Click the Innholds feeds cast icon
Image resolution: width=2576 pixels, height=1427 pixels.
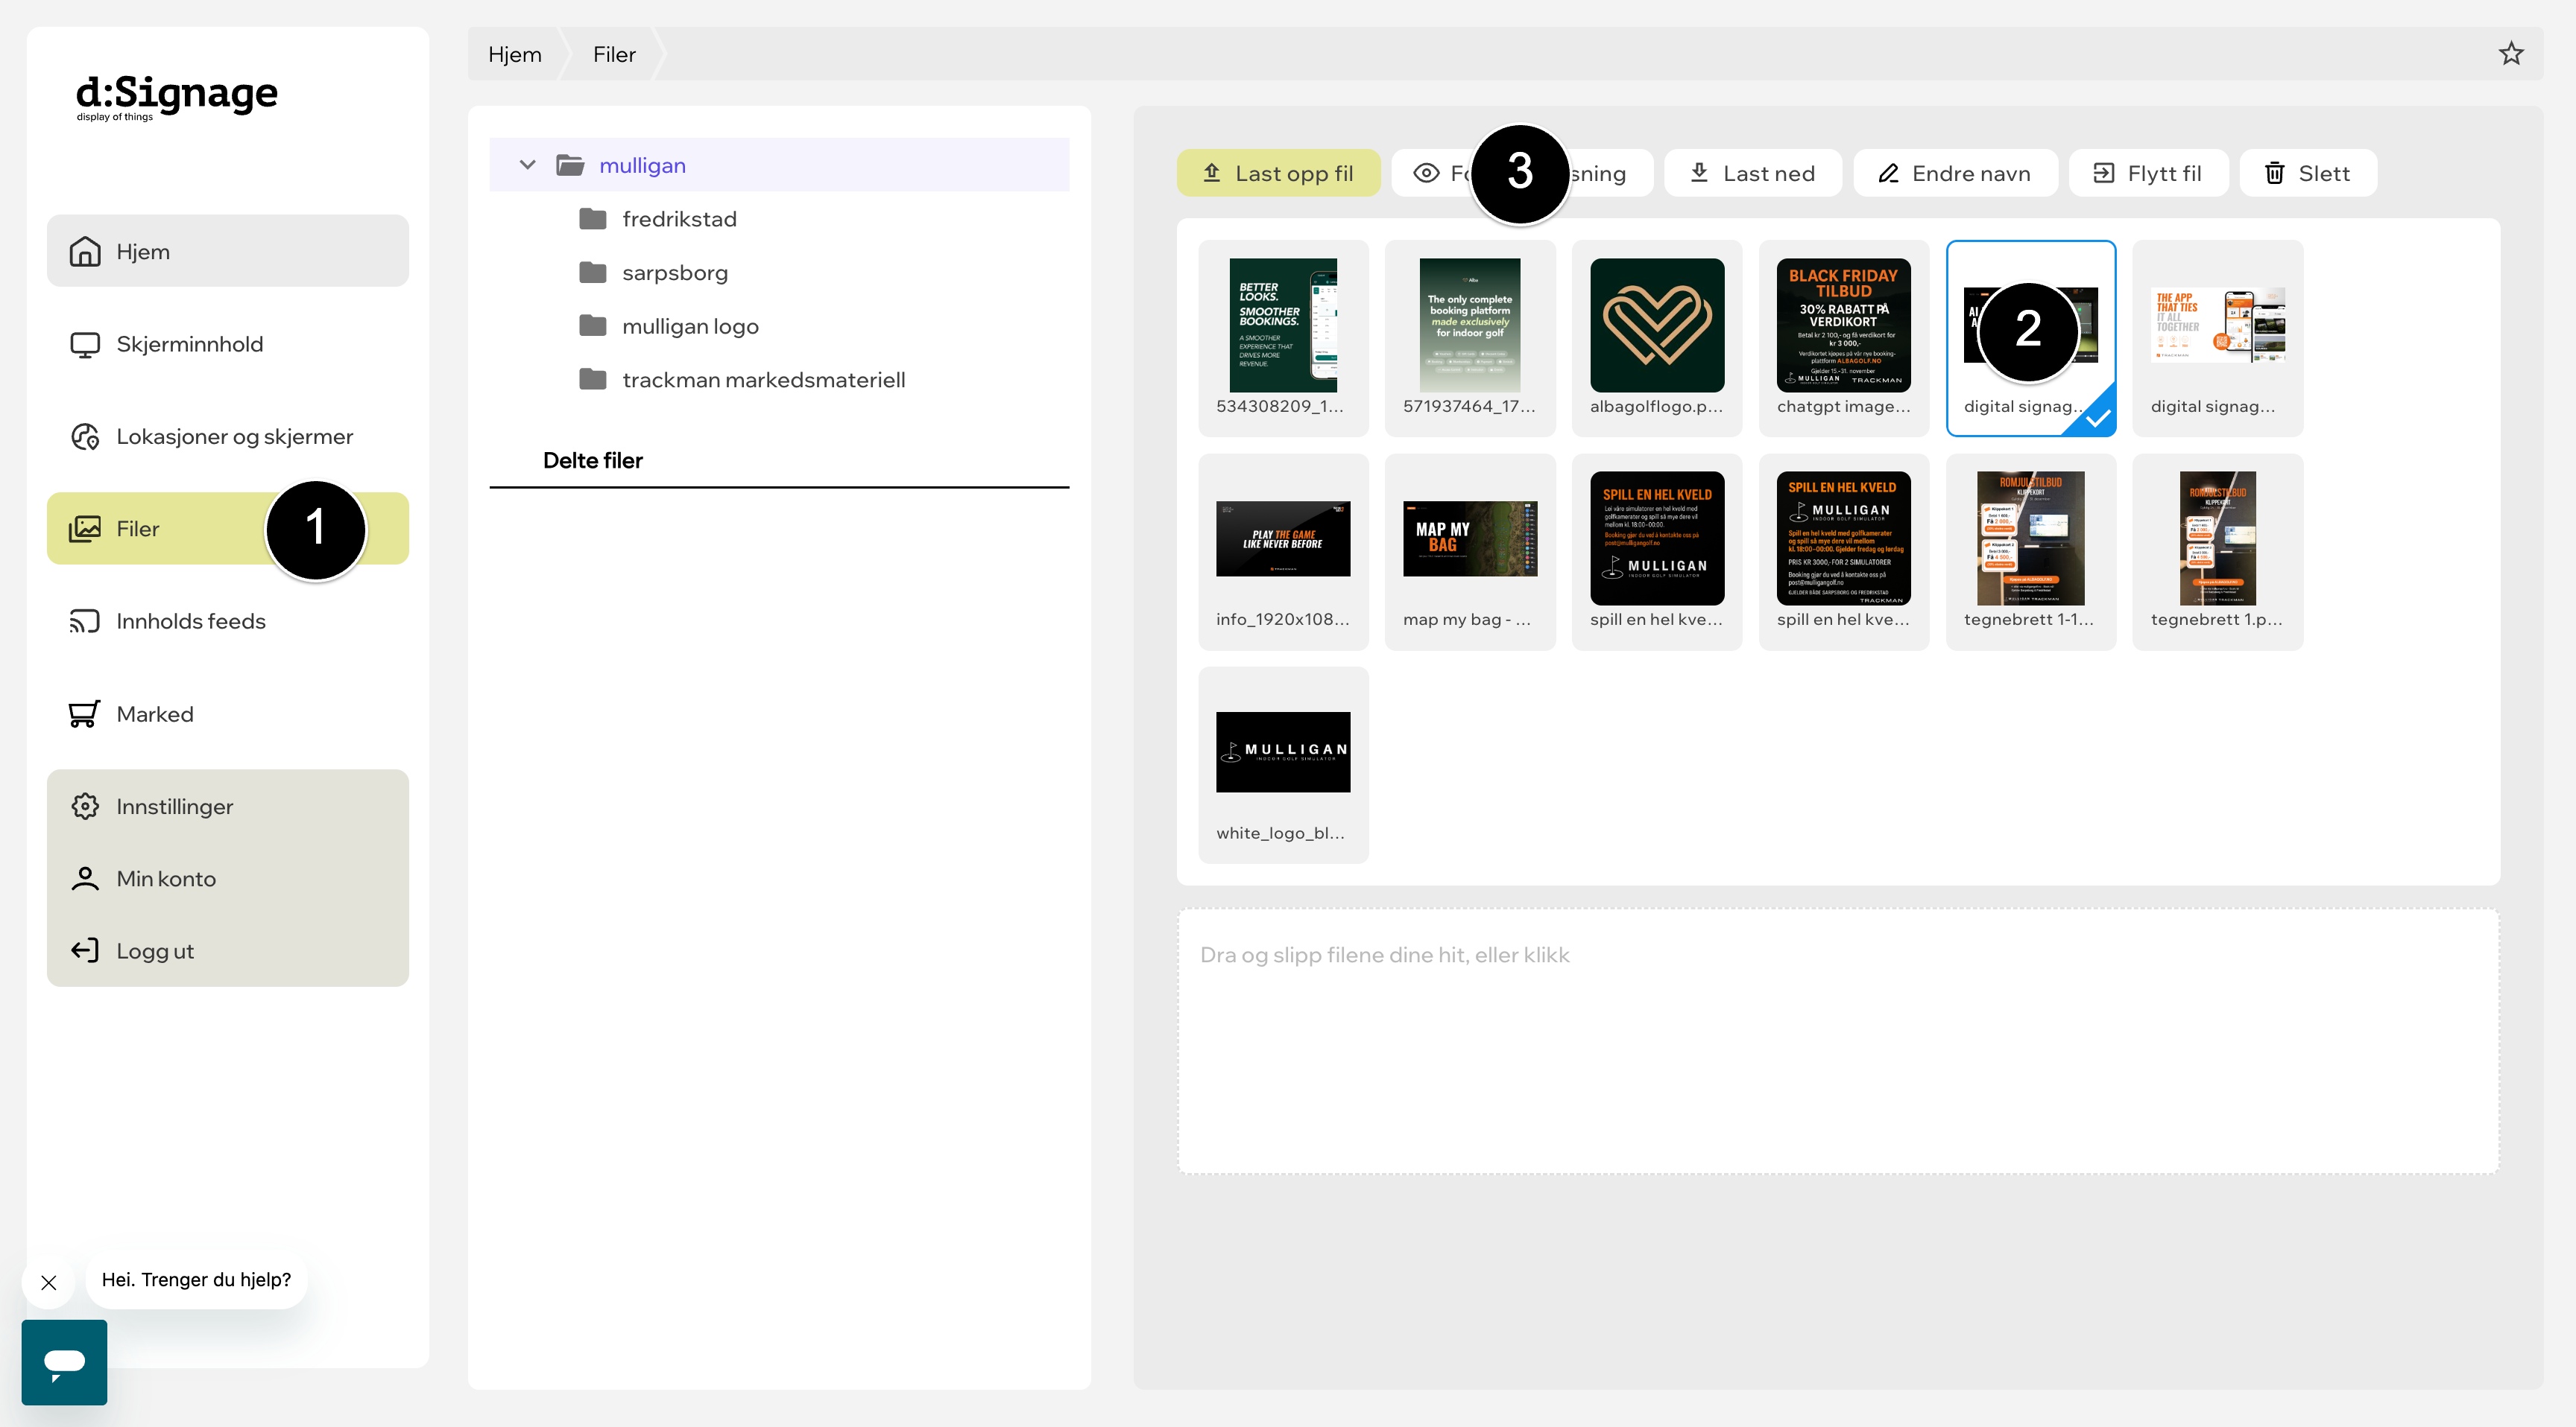pos(85,622)
